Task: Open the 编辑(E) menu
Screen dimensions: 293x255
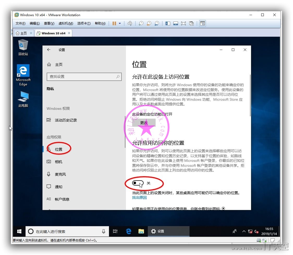Action: (x=35, y=23)
